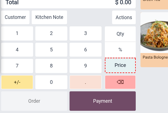Tap numpad key 0
Viewport: 168px width, 113px height.
pyautogui.click(x=51, y=82)
